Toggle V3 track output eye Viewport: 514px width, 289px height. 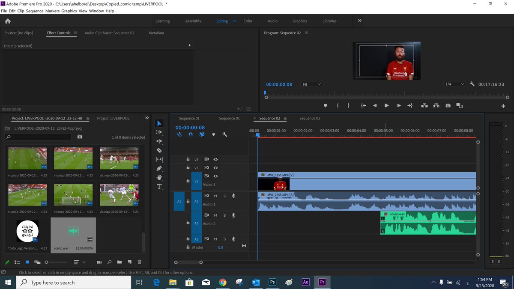click(215, 159)
